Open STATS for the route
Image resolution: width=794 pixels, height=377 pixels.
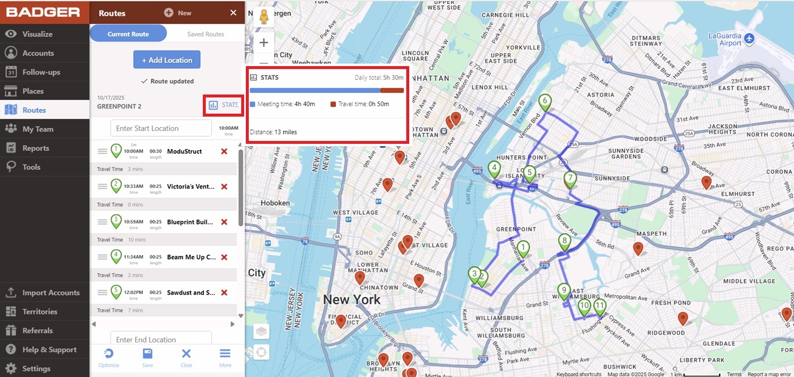[224, 105]
